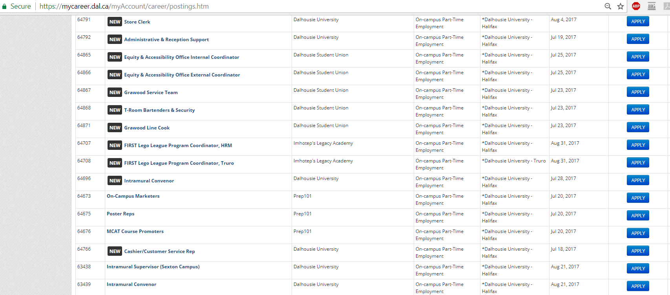Image resolution: width=670 pixels, height=295 pixels.
Task: Open Intramural Supervisor (Sexton Campus) posting
Action: 153,267
